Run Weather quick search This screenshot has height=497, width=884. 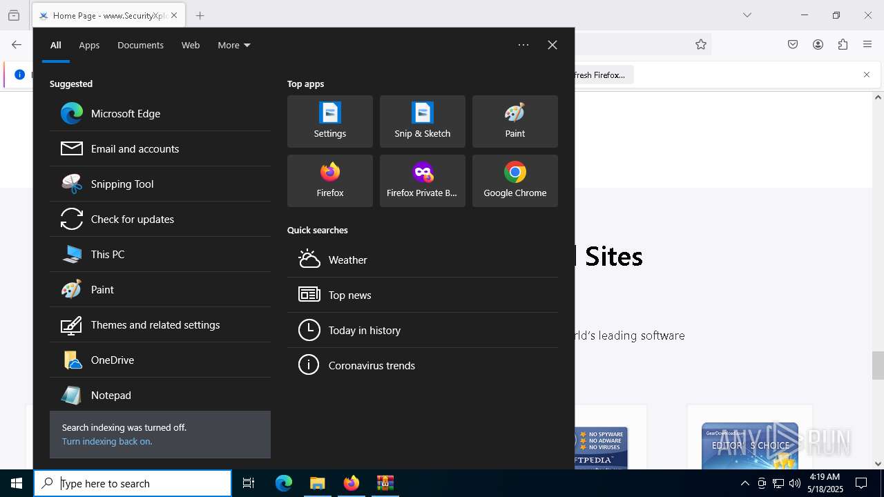[423, 260]
